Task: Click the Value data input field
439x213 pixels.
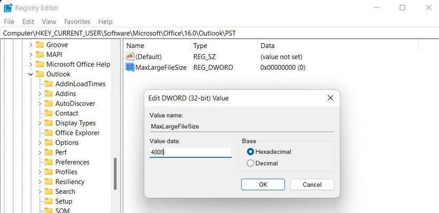Action: tap(190, 152)
